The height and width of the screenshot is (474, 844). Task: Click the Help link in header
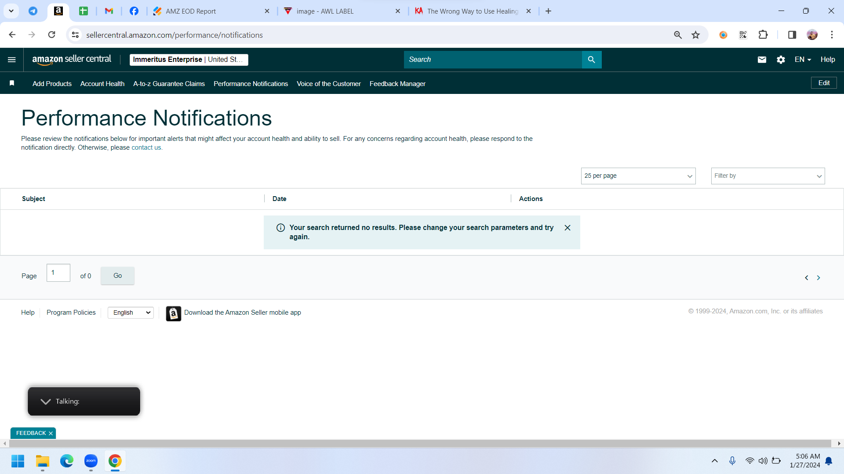(x=828, y=60)
